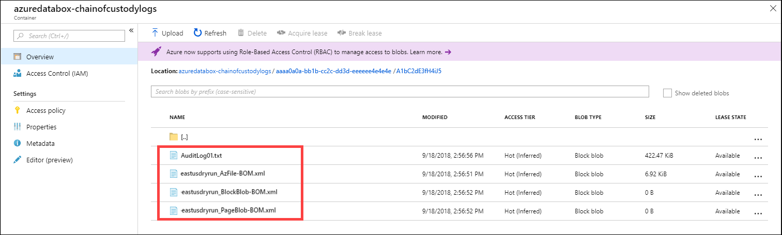Click the search blobs by prefix field
782x235 pixels.
(400, 92)
